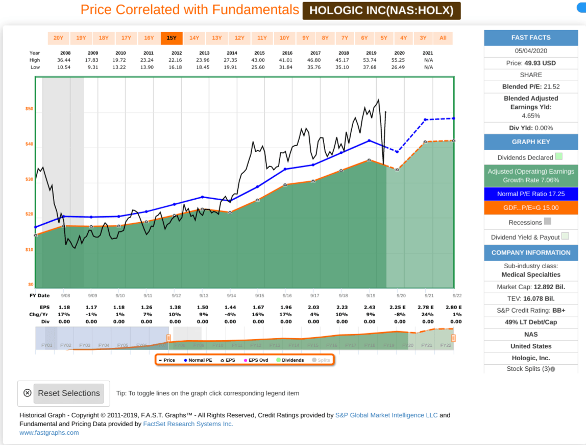
Task: Toggle the Dividend Yield & Payout checkbox
Action: (565, 236)
